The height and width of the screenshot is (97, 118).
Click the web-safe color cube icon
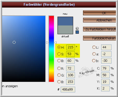point(77,28)
